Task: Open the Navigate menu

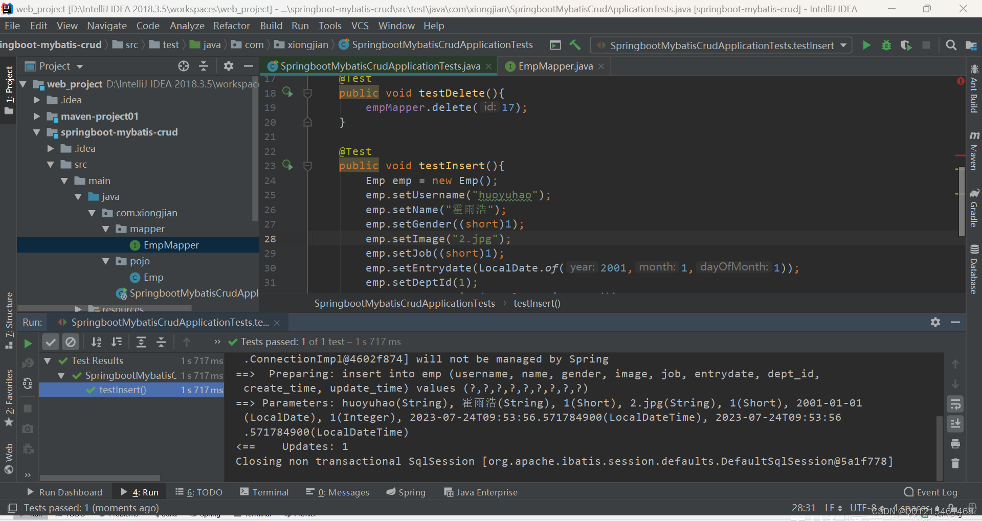Action: (x=106, y=26)
